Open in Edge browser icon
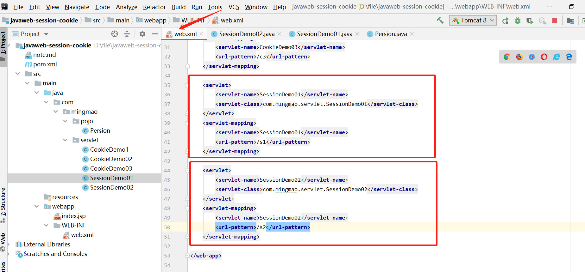The width and height of the screenshot is (585, 272). (569, 57)
